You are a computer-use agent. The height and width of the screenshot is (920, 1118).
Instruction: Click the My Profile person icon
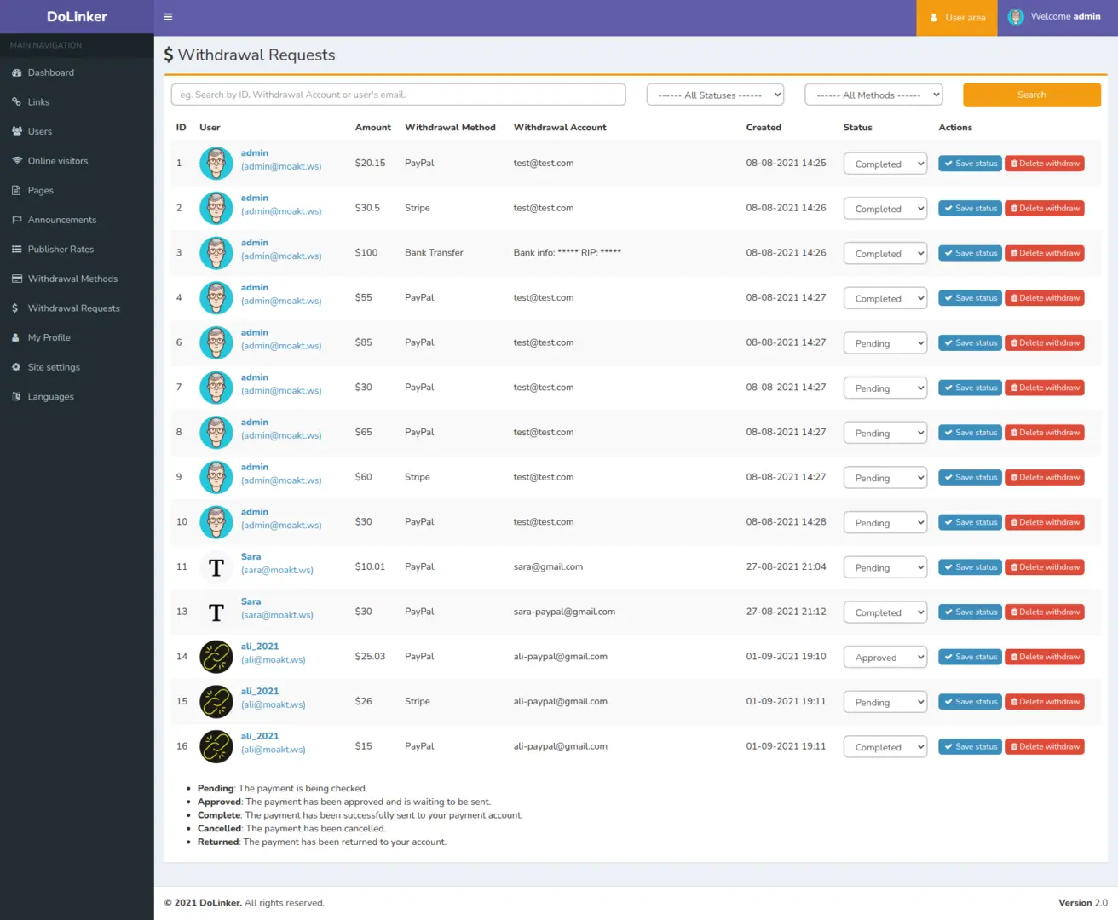tap(15, 338)
